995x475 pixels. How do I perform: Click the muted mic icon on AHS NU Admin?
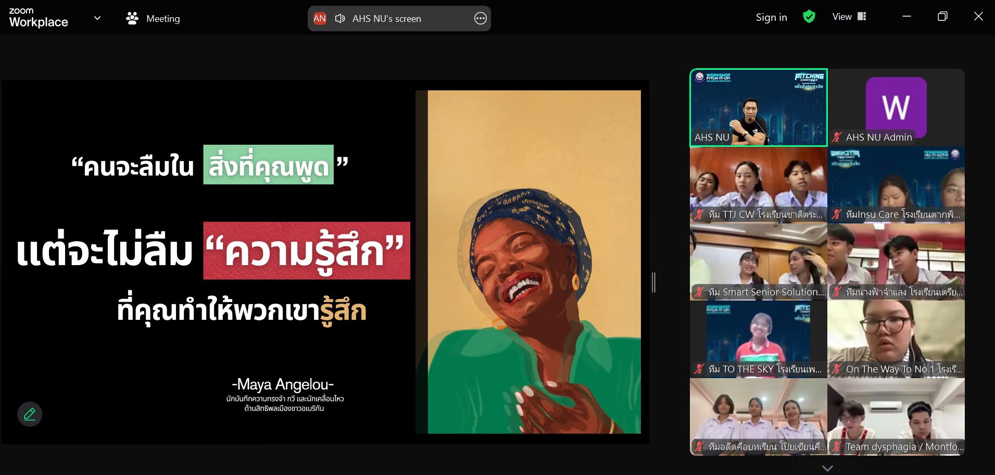click(x=836, y=137)
